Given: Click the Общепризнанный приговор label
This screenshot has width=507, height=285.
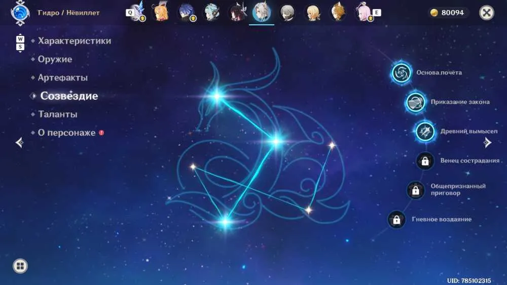Looking at the screenshot, I should coord(458,189).
